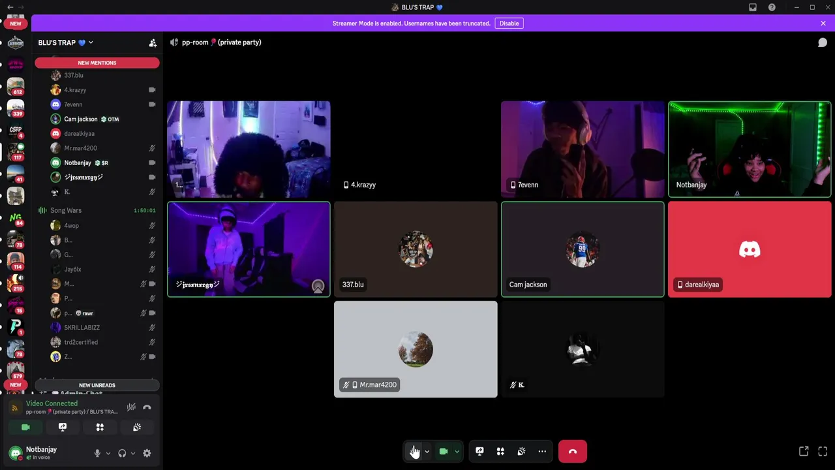Open the server icon with the 215 badge
Screen dimensions: 835x470
pos(16,283)
